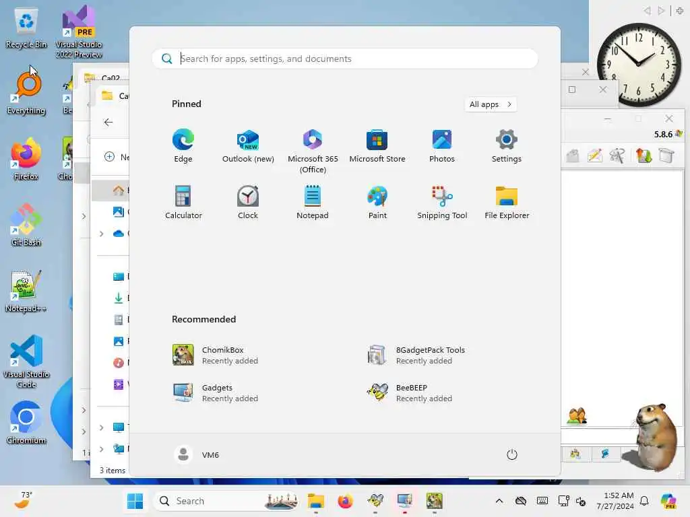Image resolution: width=690 pixels, height=517 pixels.
Task: Open the running remote desktop taskbar app
Action: 404,501
